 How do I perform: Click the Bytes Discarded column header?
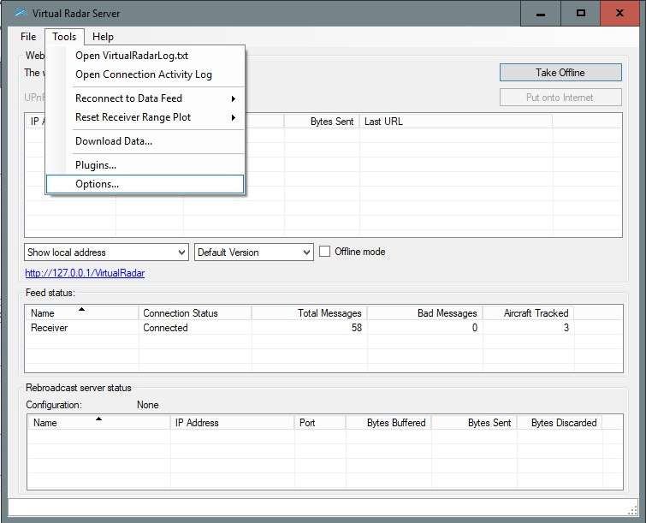[x=560, y=423]
